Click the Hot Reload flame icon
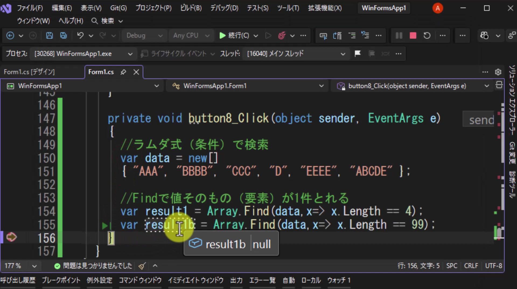The image size is (517, 289). [282, 35]
